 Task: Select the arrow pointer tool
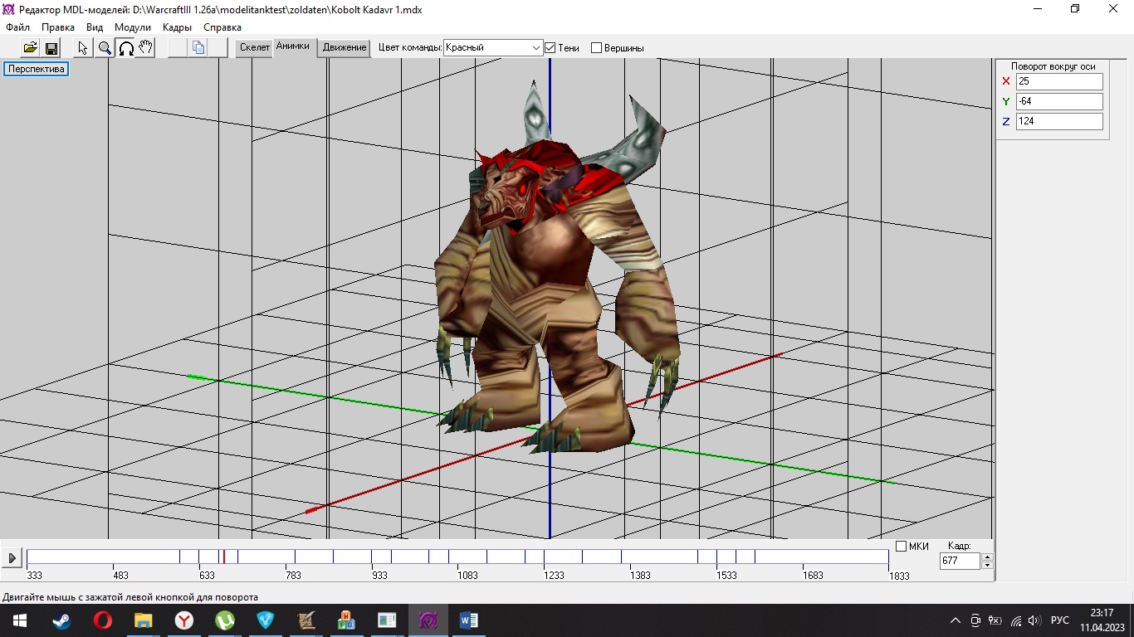83,48
